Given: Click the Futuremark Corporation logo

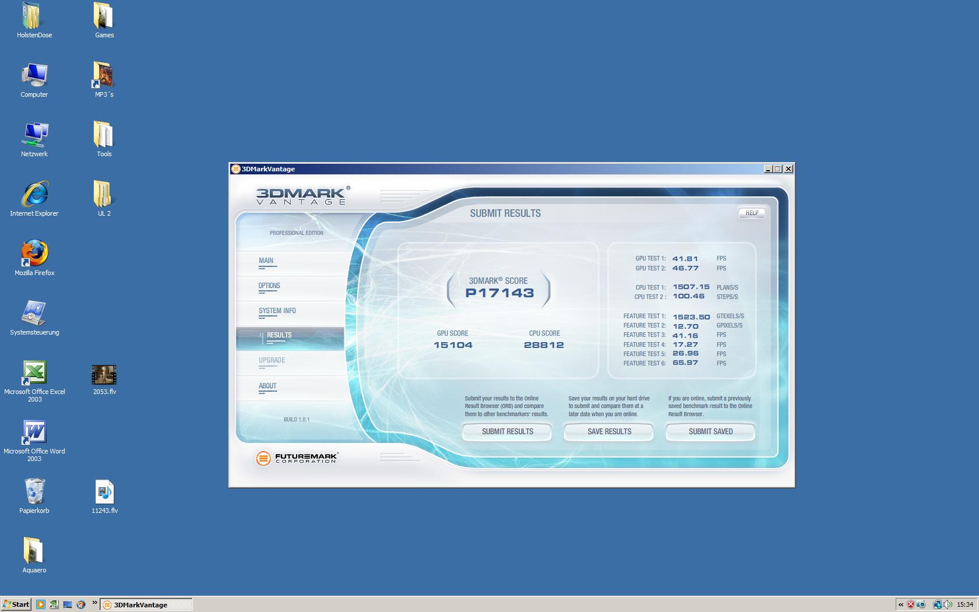Looking at the screenshot, I should point(297,458).
